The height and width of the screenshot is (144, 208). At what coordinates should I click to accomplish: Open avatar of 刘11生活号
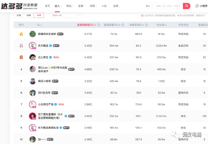point(32,93)
